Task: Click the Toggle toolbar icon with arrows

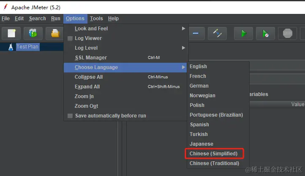Action: (217, 33)
